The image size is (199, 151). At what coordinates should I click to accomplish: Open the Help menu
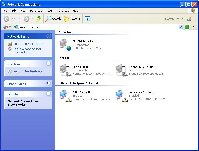point(76,11)
